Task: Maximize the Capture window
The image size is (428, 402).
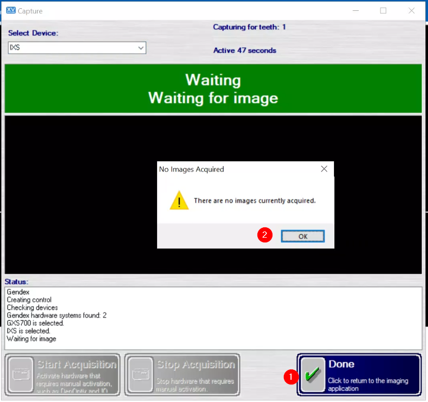Action: pos(383,10)
